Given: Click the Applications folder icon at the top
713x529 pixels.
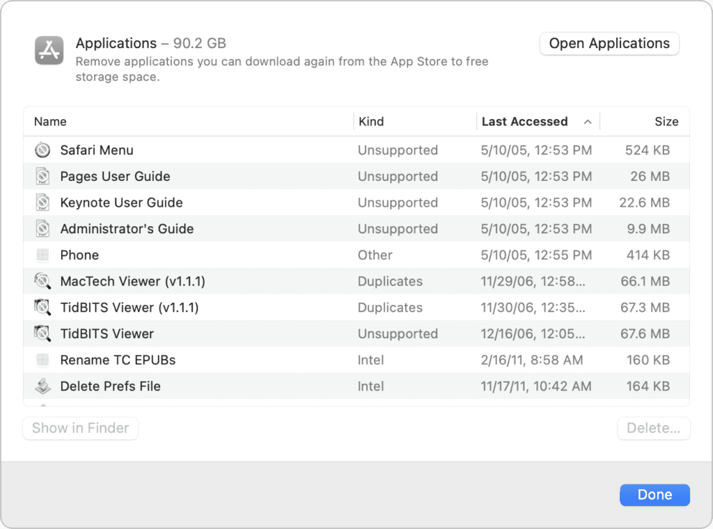Looking at the screenshot, I should [x=49, y=50].
